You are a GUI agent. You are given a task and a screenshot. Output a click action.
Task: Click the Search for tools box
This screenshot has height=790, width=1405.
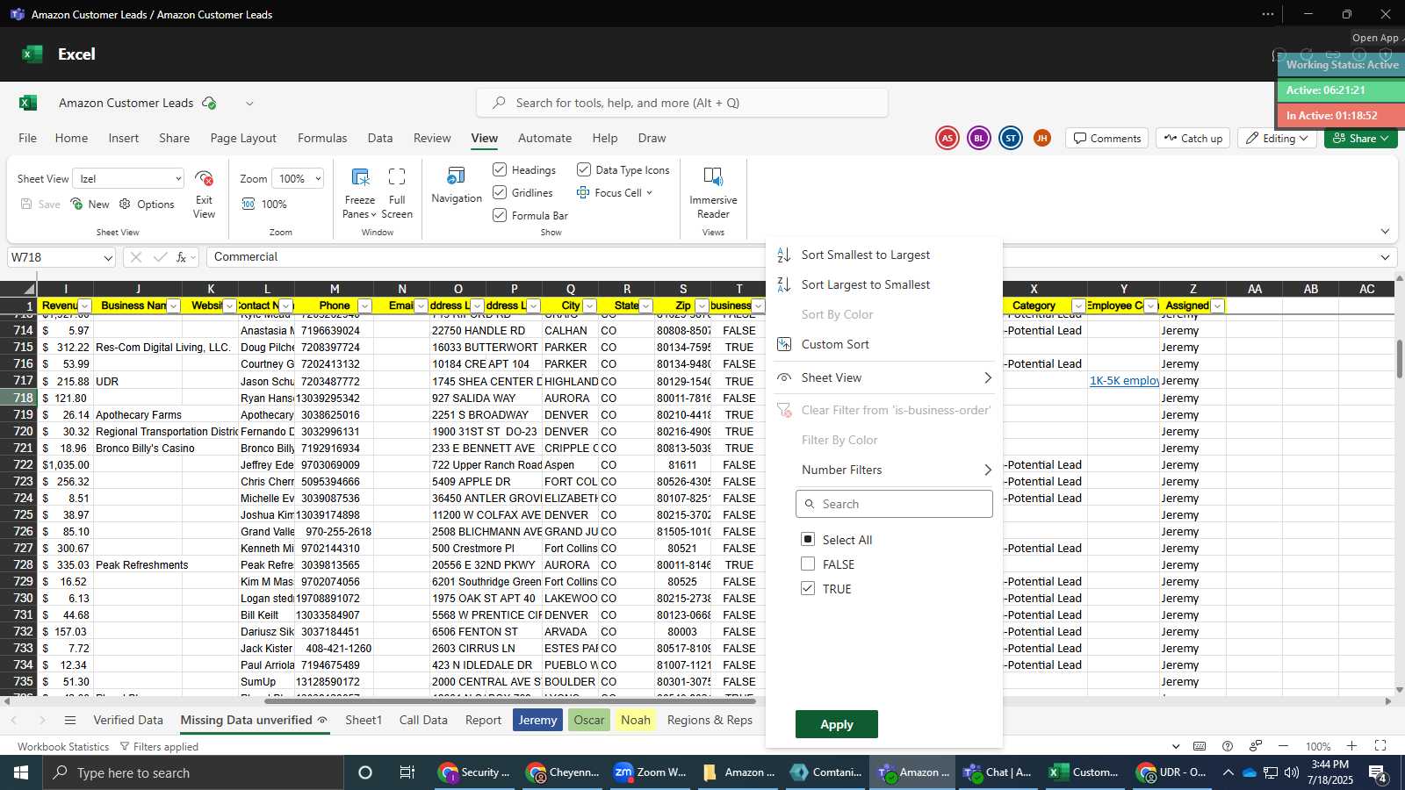tap(682, 103)
